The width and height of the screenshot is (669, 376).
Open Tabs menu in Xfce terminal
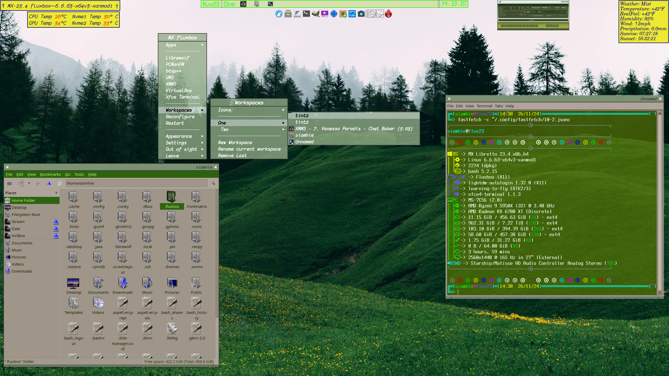tap(499, 106)
